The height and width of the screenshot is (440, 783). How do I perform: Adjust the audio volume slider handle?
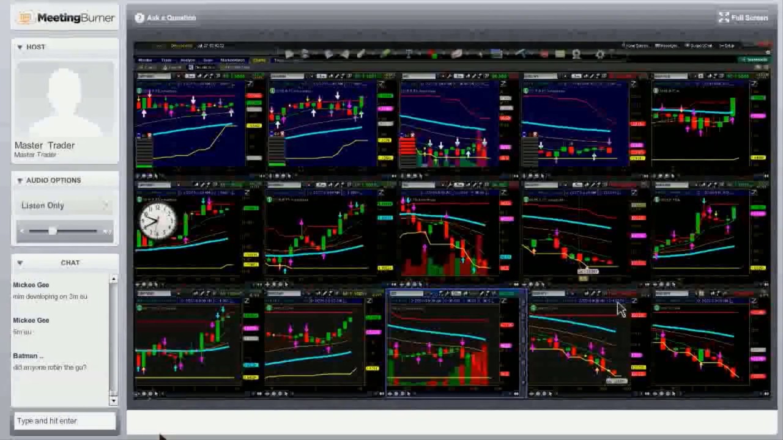(x=53, y=231)
